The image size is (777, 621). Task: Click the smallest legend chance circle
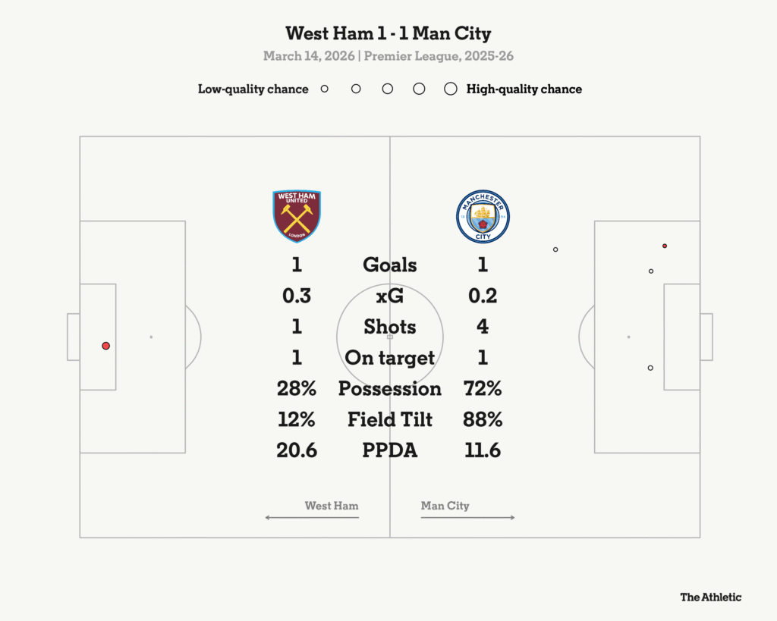324,89
